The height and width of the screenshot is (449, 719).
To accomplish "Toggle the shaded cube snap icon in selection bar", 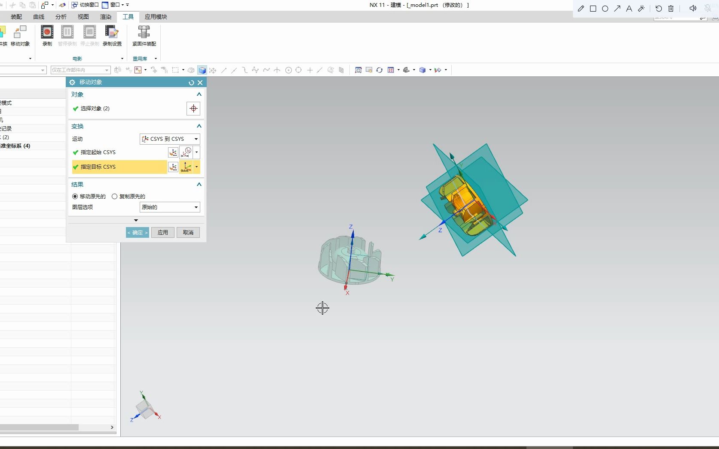I will (202, 70).
